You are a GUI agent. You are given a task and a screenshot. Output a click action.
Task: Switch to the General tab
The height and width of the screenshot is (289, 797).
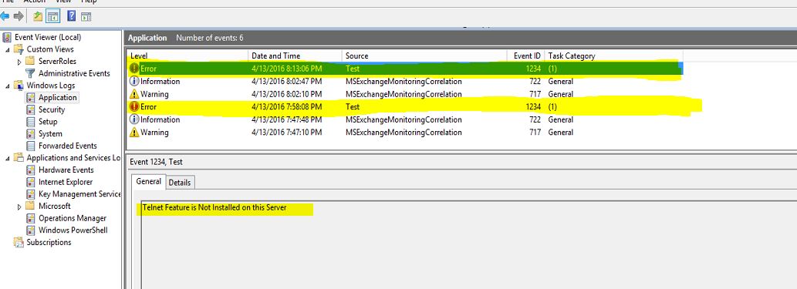tap(148, 181)
